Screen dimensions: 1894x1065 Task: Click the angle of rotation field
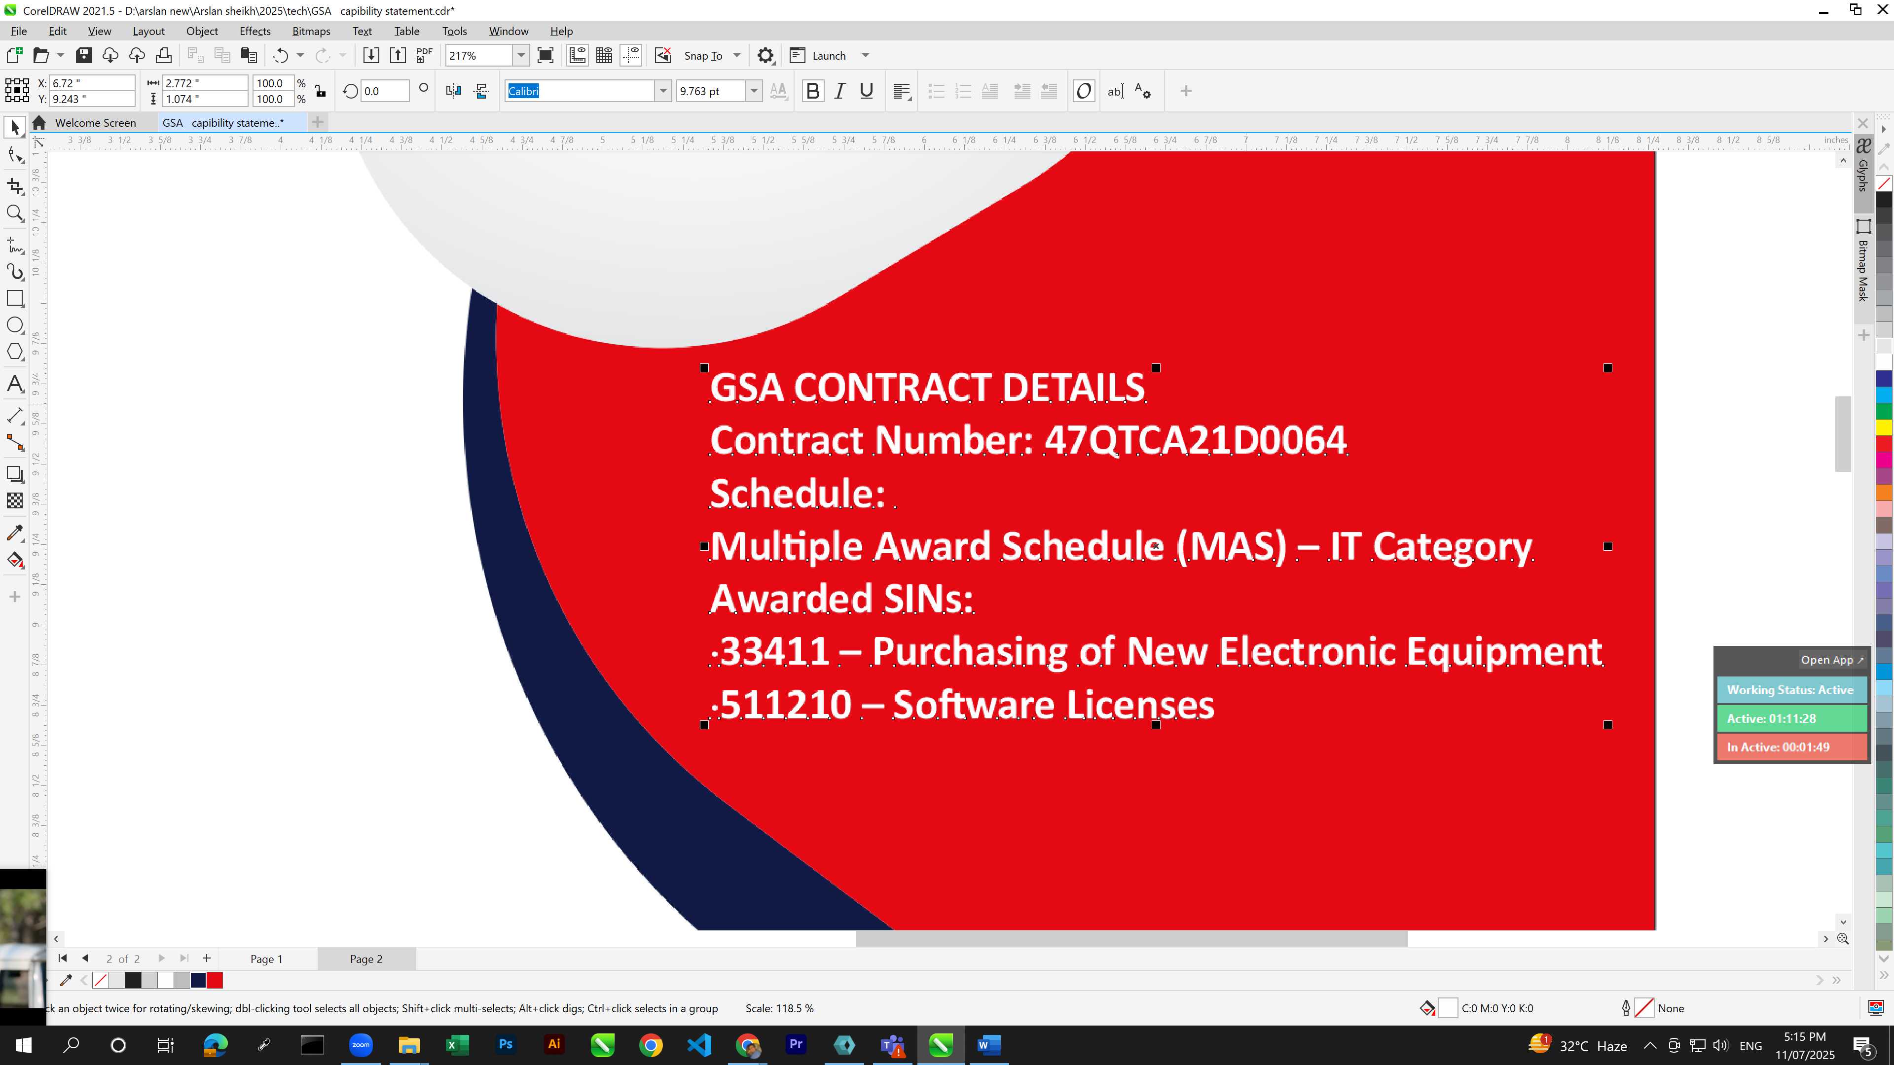[x=385, y=91]
